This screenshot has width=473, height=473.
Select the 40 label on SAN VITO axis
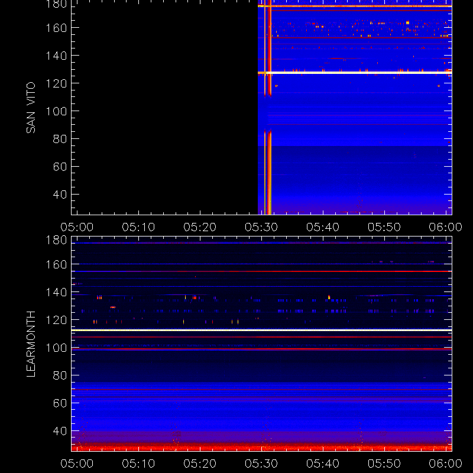pyautogui.click(x=60, y=195)
